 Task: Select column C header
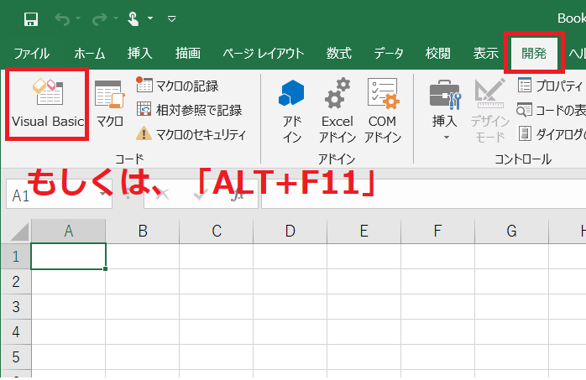[x=217, y=231]
